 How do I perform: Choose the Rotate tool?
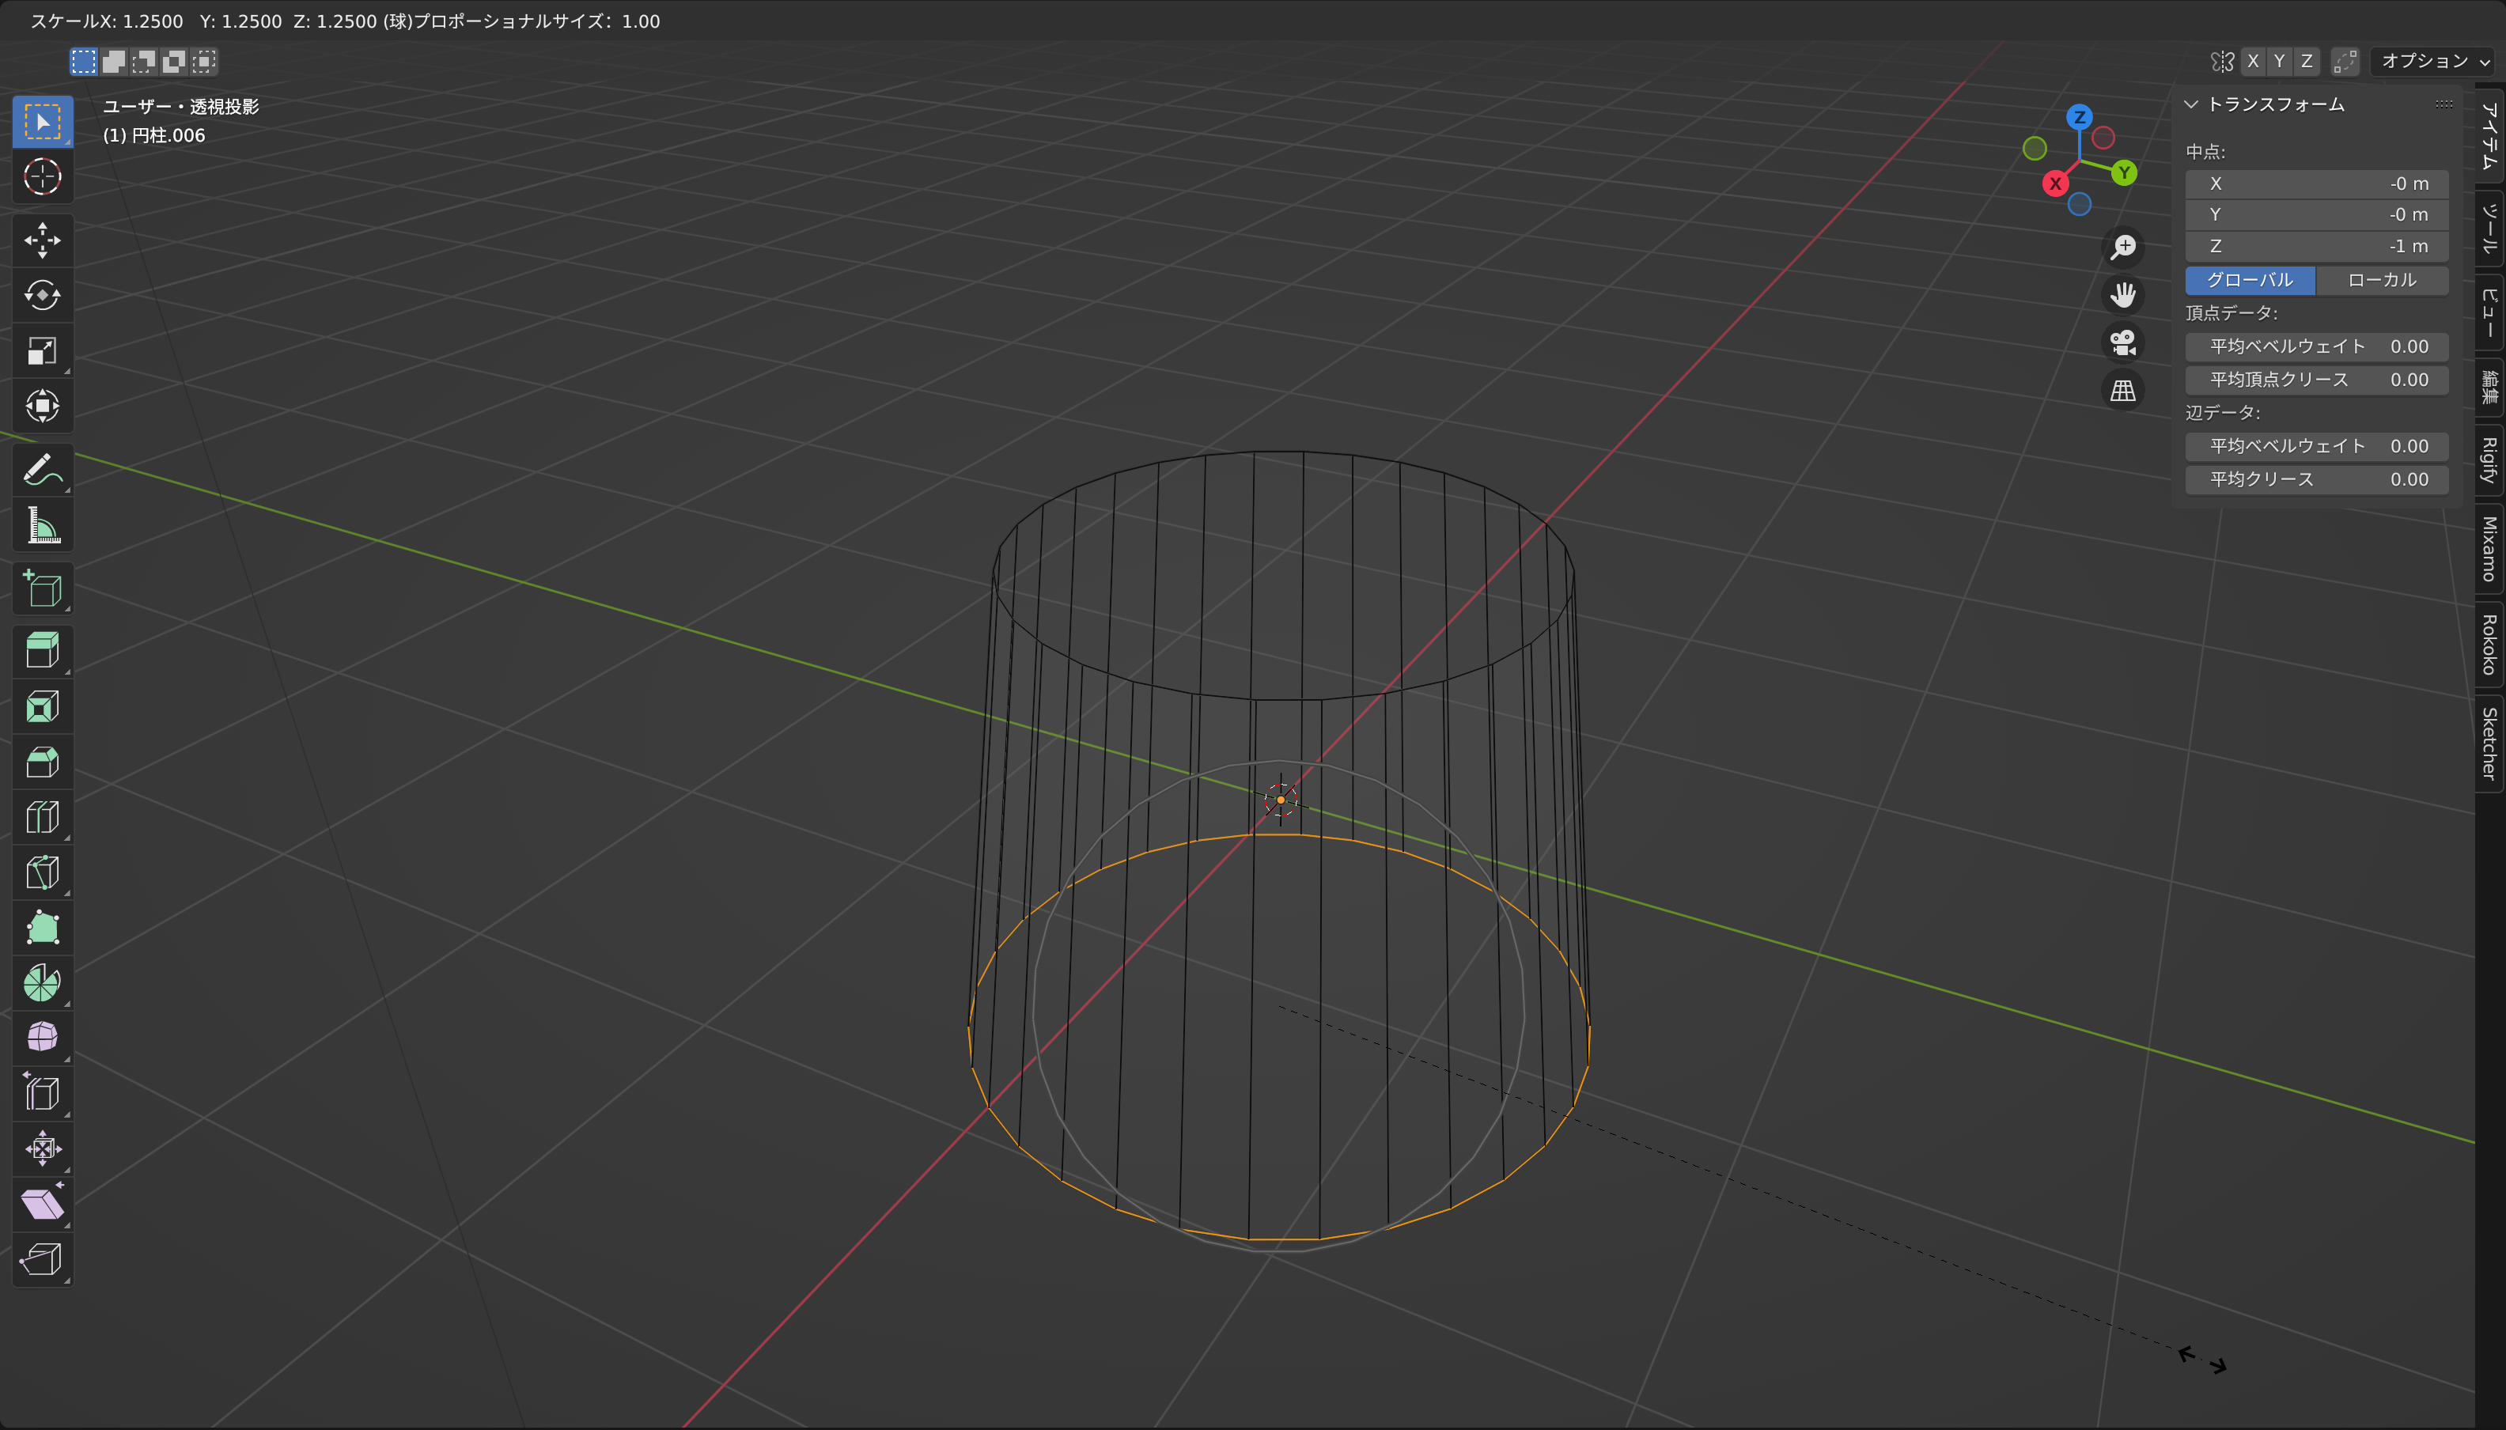(42, 296)
